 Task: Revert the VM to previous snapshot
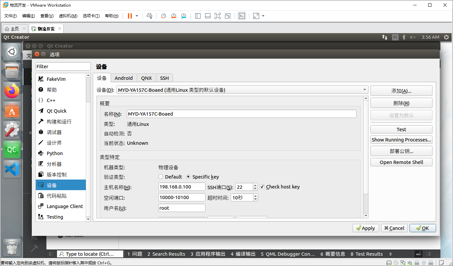pos(174,16)
